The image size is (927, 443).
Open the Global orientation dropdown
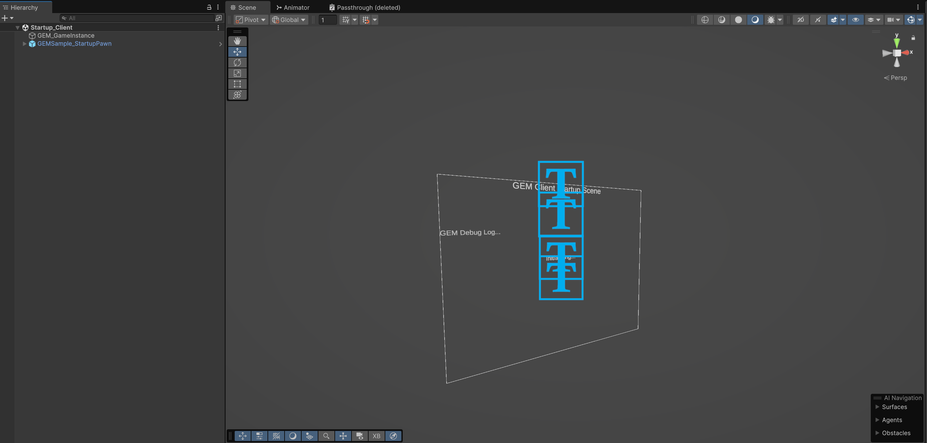tap(289, 20)
